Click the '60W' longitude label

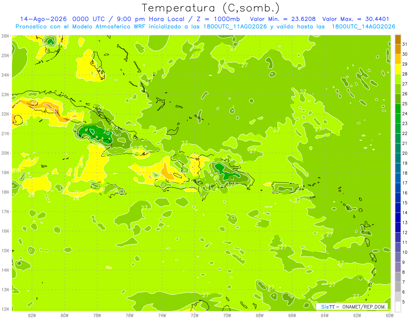(390, 316)
